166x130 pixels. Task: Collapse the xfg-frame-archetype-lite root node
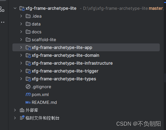tap(15, 8)
